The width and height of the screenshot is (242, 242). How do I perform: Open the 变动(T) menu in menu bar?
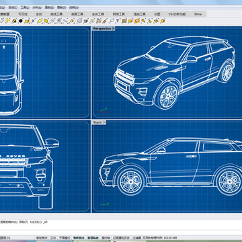[x=13, y=7]
